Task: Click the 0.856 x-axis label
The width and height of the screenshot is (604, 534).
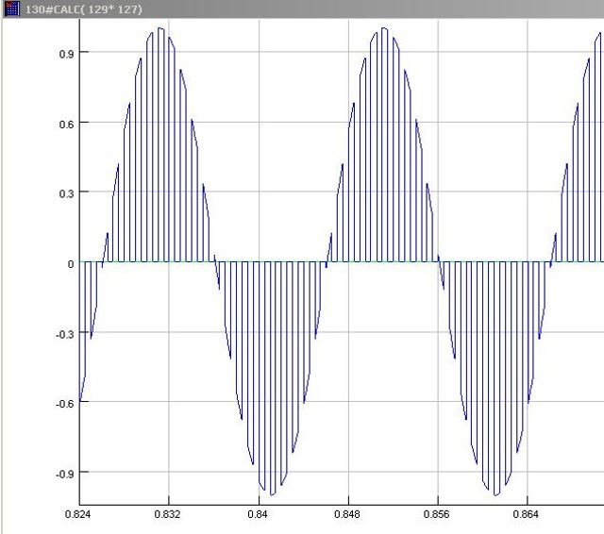Action: (x=436, y=514)
